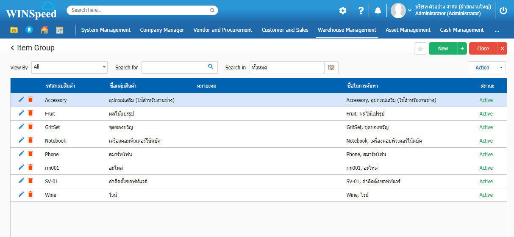Screen dimensions: 514x237
Task: Click the green New button
Action: click(x=443, y=49)
